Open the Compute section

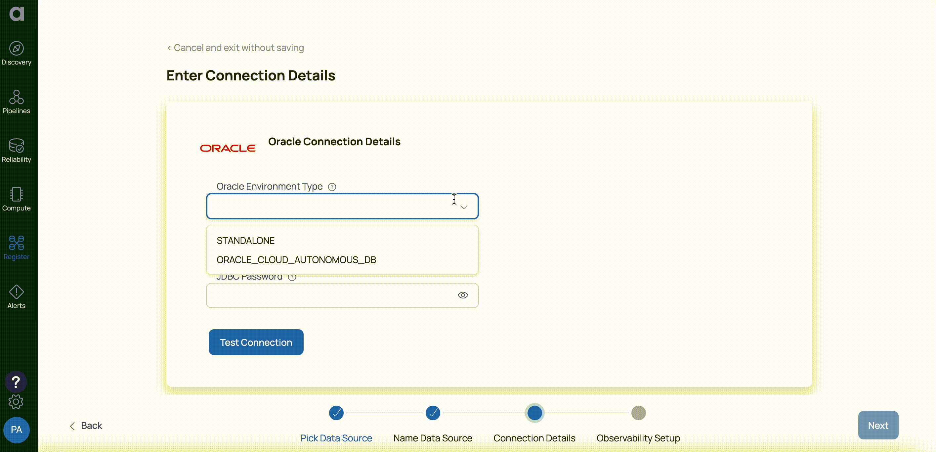tap(16, 199)
